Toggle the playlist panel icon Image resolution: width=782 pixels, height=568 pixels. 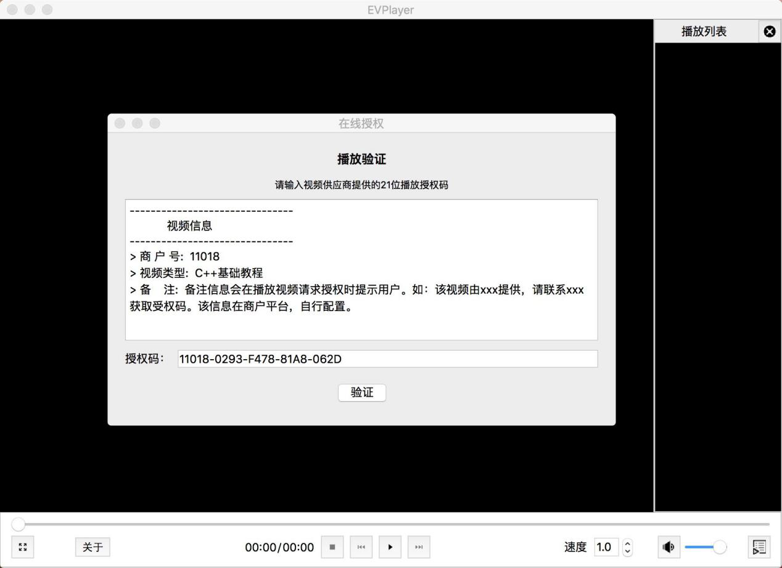(759, 546)
